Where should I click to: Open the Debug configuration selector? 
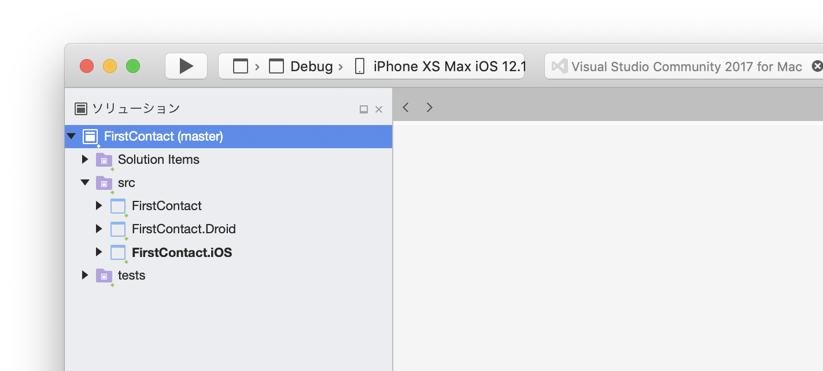pyautogui.click(x=311, y=67)
